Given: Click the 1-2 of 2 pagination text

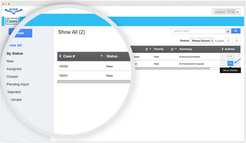Looking at the screenshot, I should coord(219,41).
